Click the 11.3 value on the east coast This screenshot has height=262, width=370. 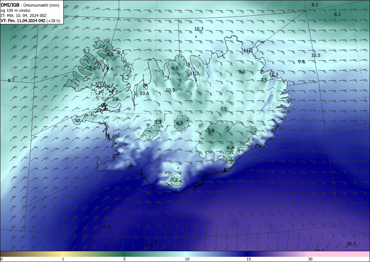coord(273,74)
